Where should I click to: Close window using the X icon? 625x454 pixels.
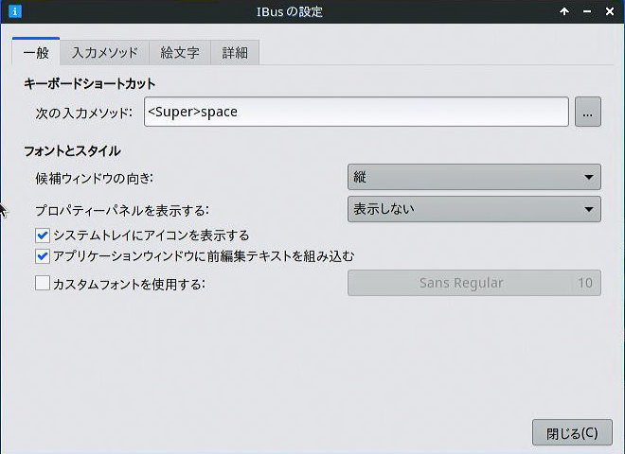coord(610,11)
